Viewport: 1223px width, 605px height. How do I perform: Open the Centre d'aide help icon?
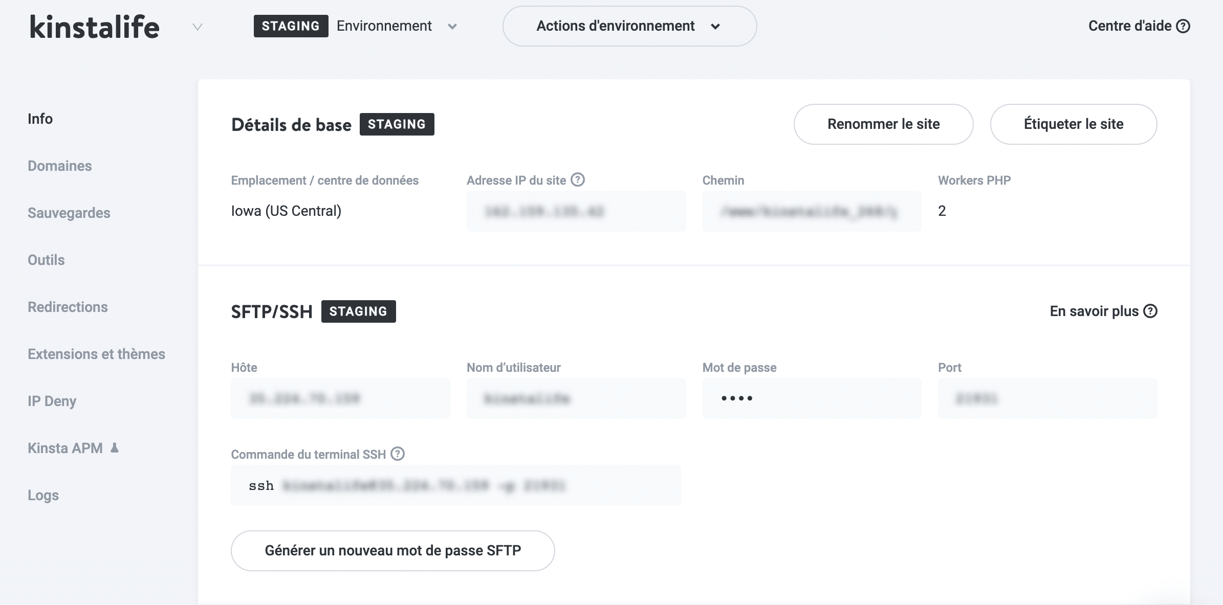[x=1183, y=26]
